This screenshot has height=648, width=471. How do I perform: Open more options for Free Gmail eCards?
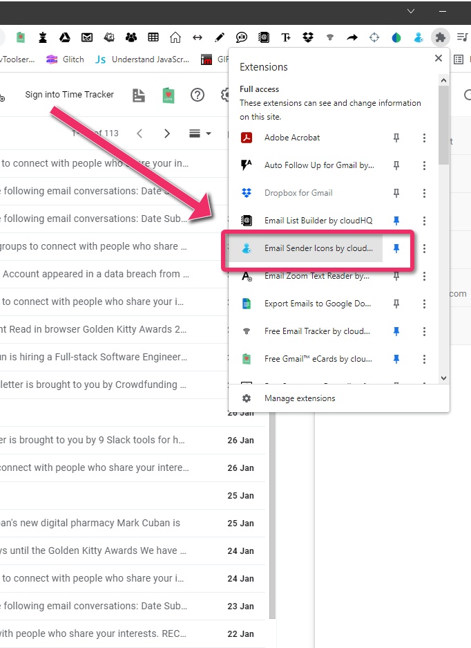[x=424, y=360]
